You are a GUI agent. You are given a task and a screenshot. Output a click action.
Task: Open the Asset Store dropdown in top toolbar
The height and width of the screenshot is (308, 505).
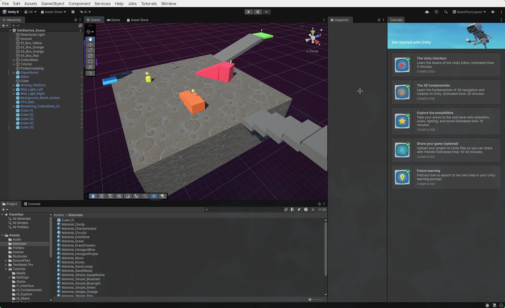coord(53,12)
